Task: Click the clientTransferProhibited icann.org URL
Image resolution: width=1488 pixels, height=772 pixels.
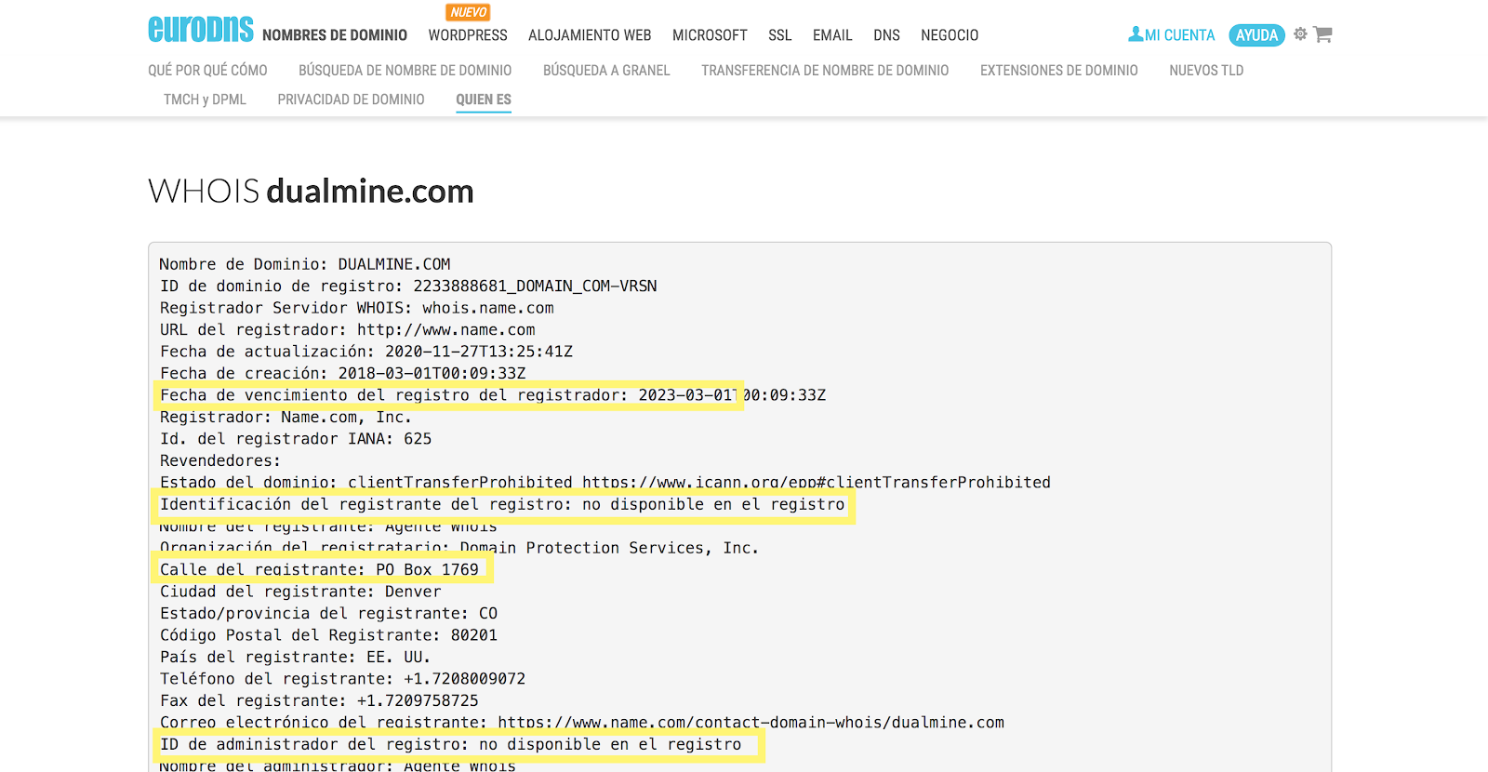Action: pos(817,483)
